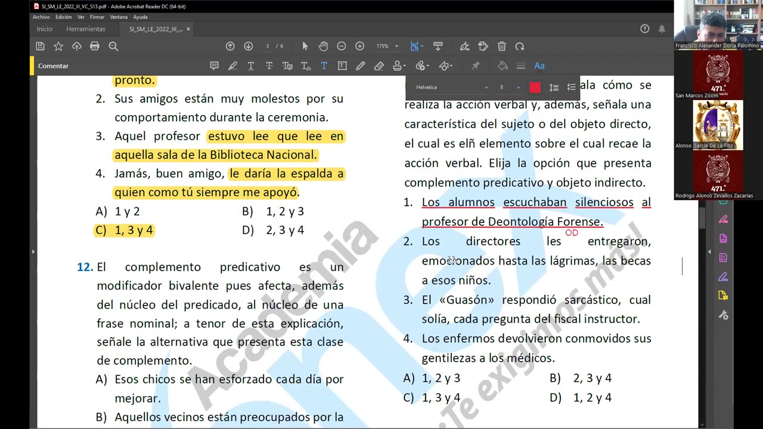This screenshot has width=763, height=429.
Task: Zoom in with the plus button
Action: [x=360, y=46]
